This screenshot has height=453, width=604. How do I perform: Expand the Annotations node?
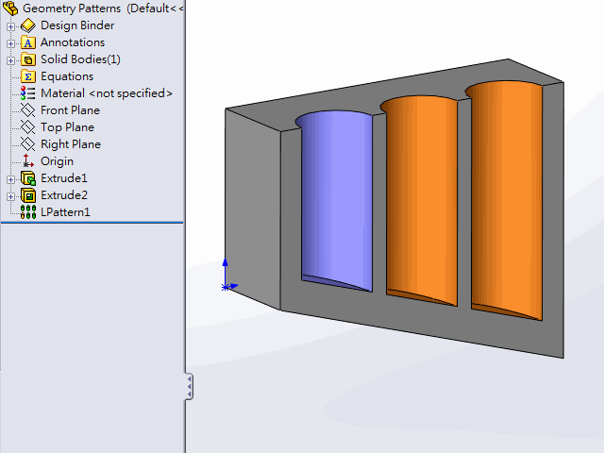(x=10, y=43)
